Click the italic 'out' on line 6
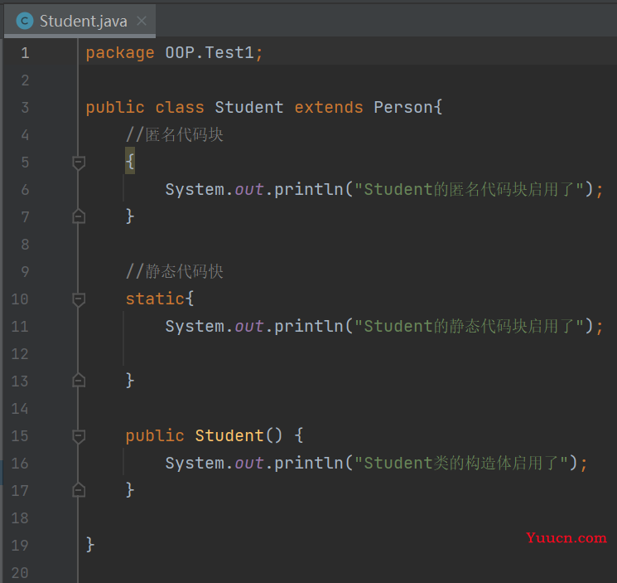The height and width of the screenshot is (583, 617). click(249, 190)
